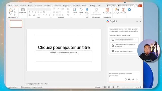Click the zoom out minus button
Image resolution: width=162 pixels, height=91 pixels.
point(121,87)
